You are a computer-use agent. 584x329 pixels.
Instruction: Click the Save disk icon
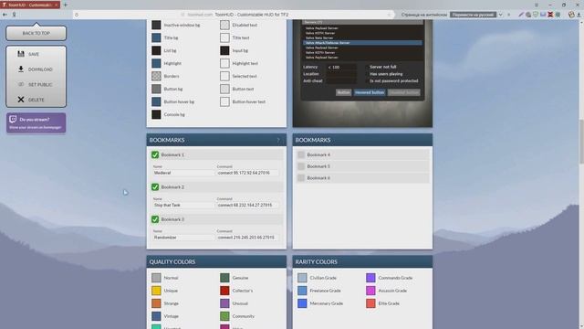pos(21,54)
